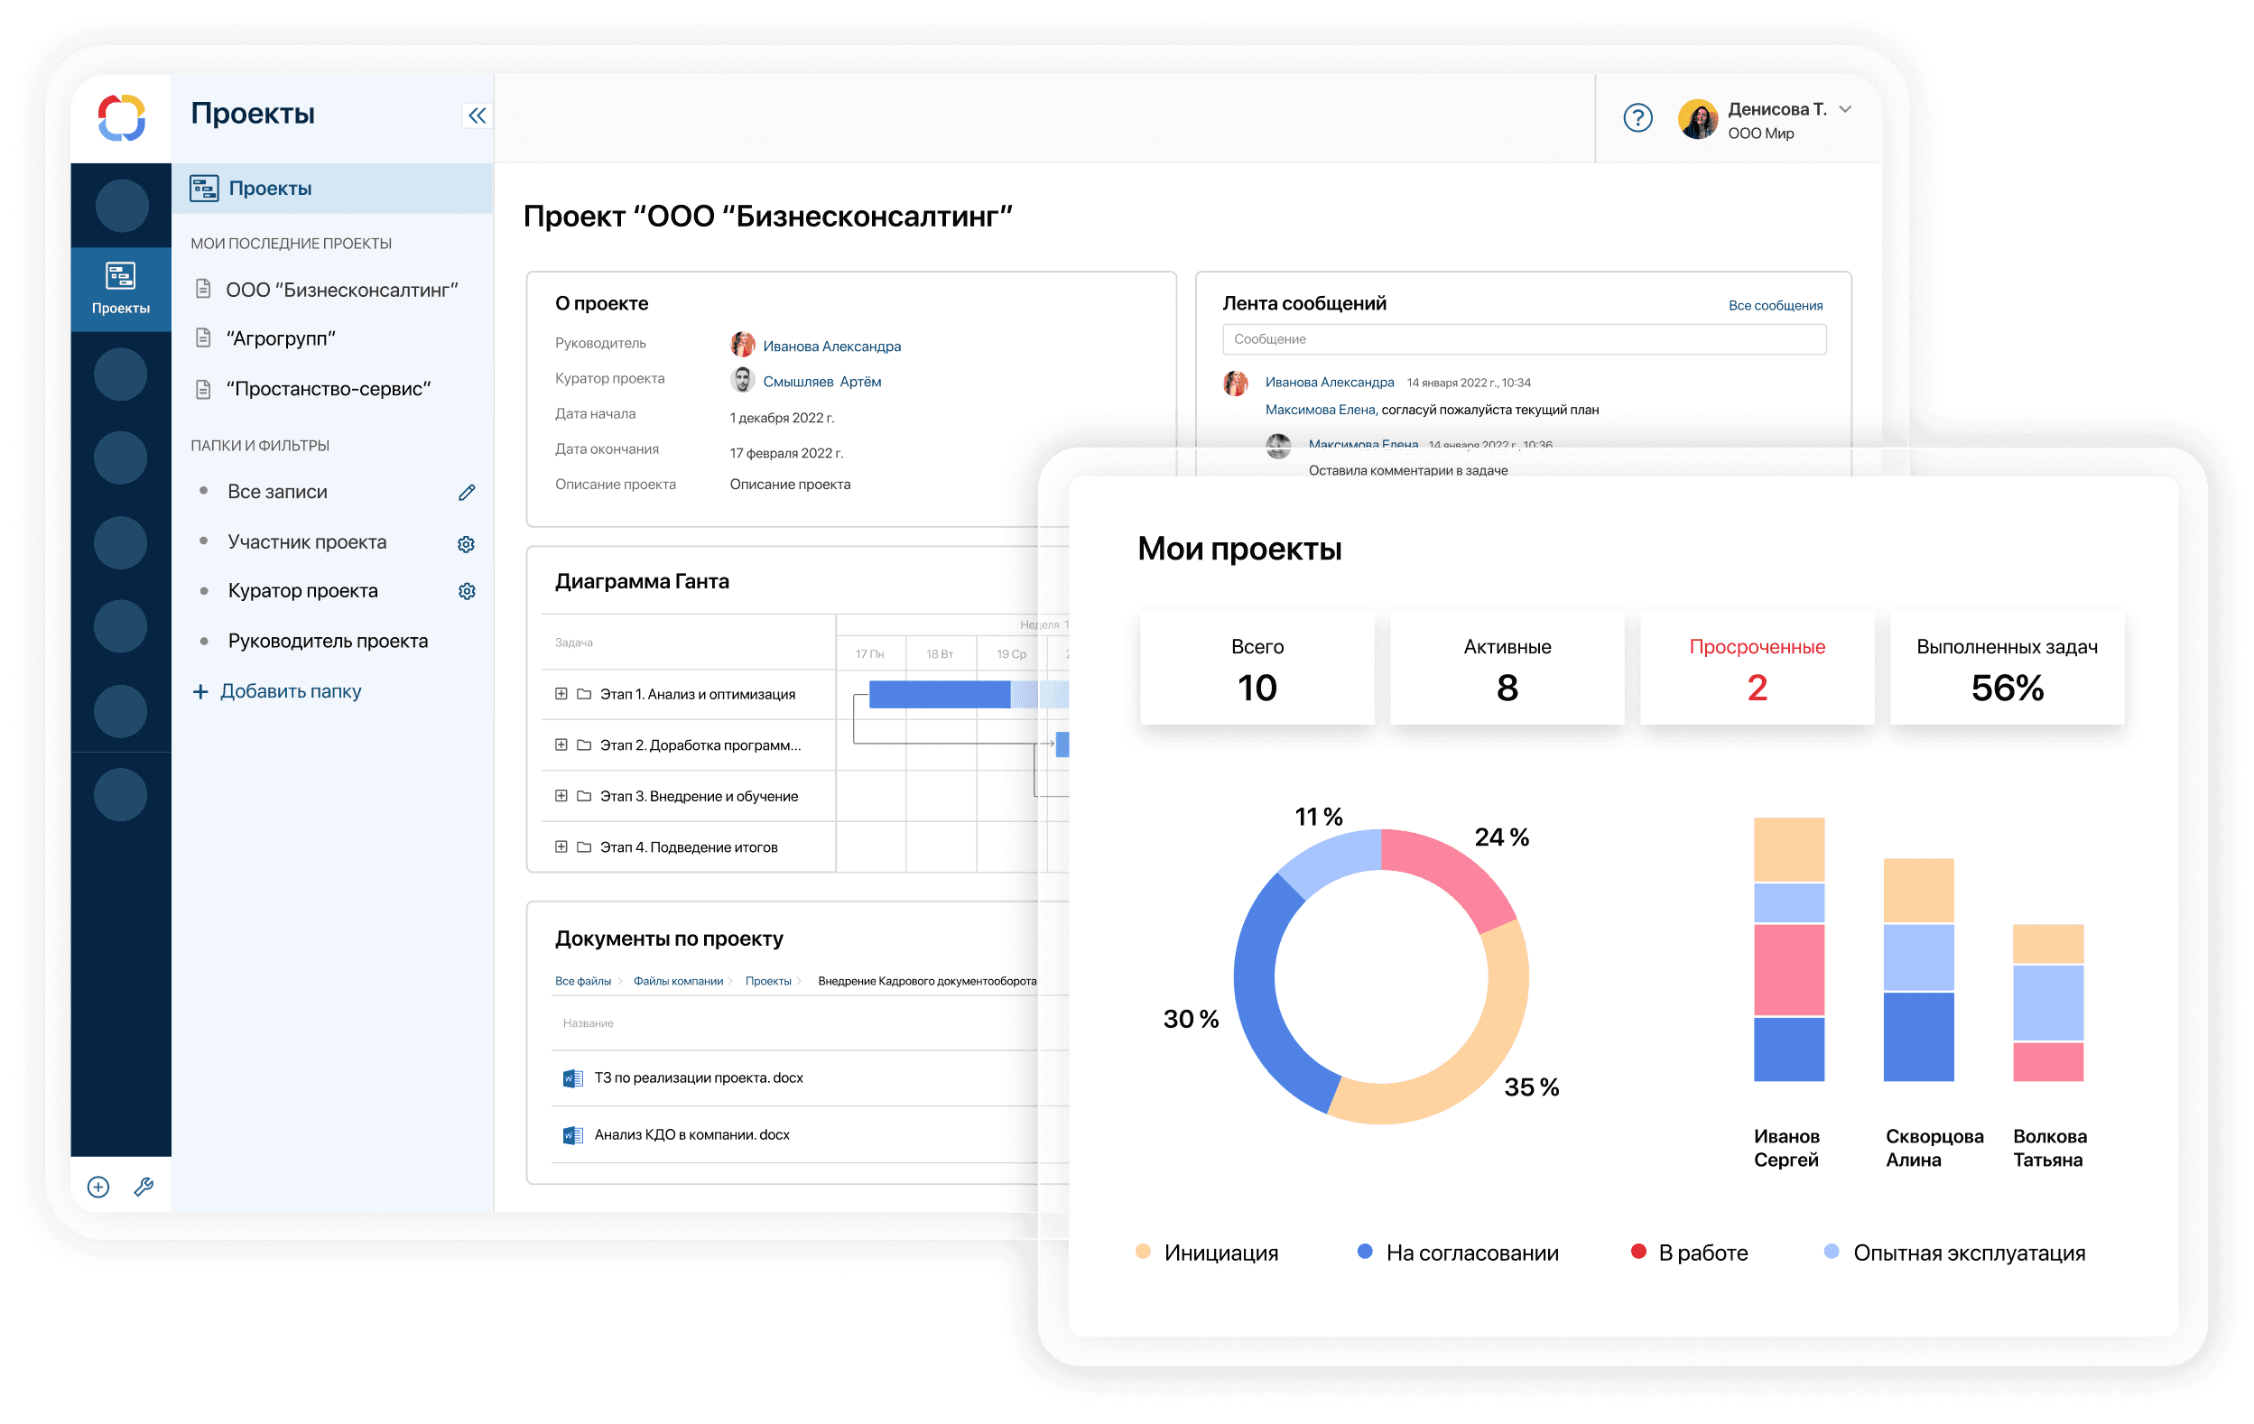Expand Этап 2. Доработка программ...
Screen dimensions: 2254x1424
point(561,744)
